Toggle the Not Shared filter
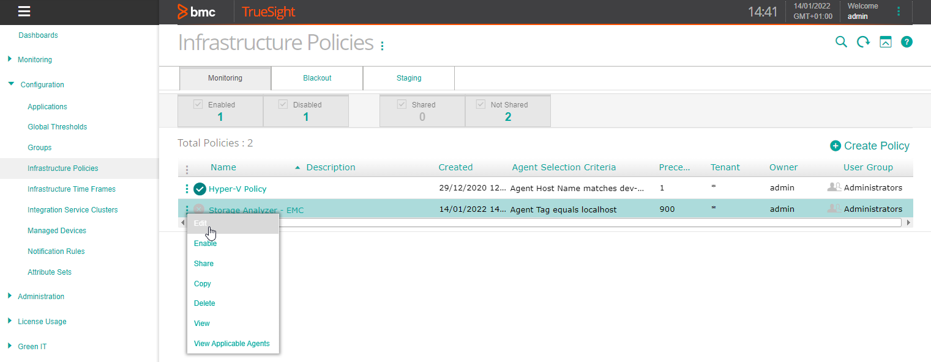Viewport: 931px width, 362px height. click(481, 104)
